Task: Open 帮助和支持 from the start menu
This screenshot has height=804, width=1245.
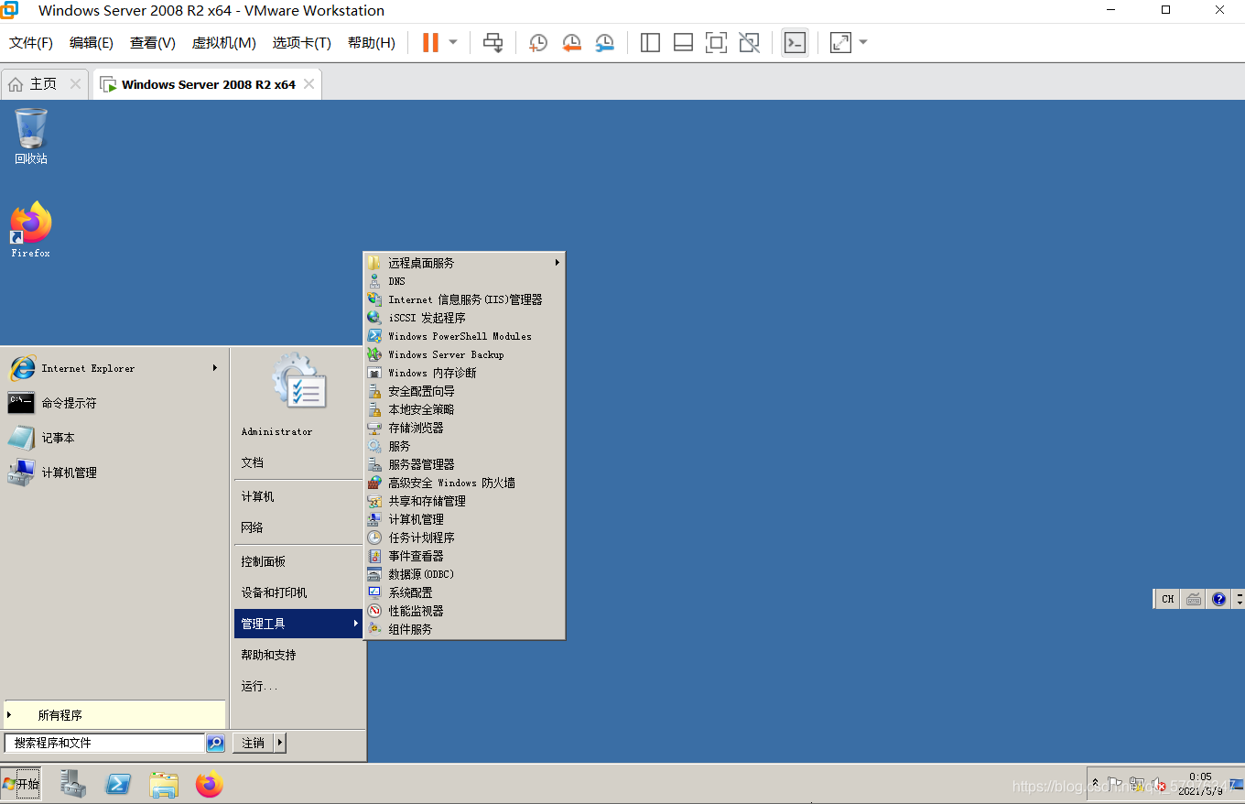Action: pos(268,655)
